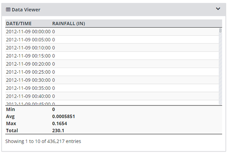Select the 2012-11-09 00:35:00 row

(x=112, y=88)
